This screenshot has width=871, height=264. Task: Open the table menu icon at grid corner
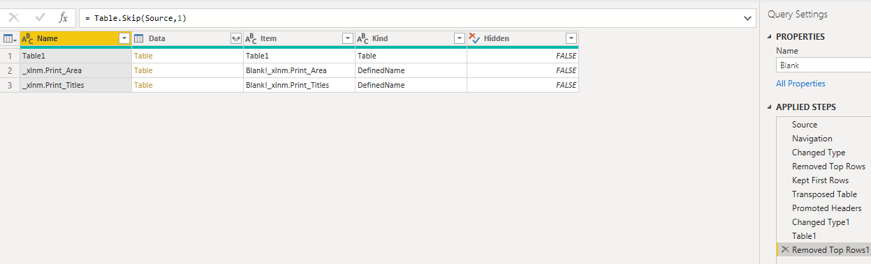point(10,39)
